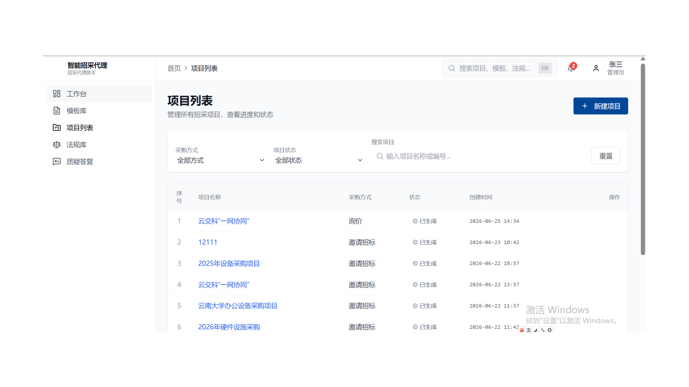The width and height of the screenshot is (689, 387).
Task: Click the 项目列表 folder icon
Action: tap(57, 128)
